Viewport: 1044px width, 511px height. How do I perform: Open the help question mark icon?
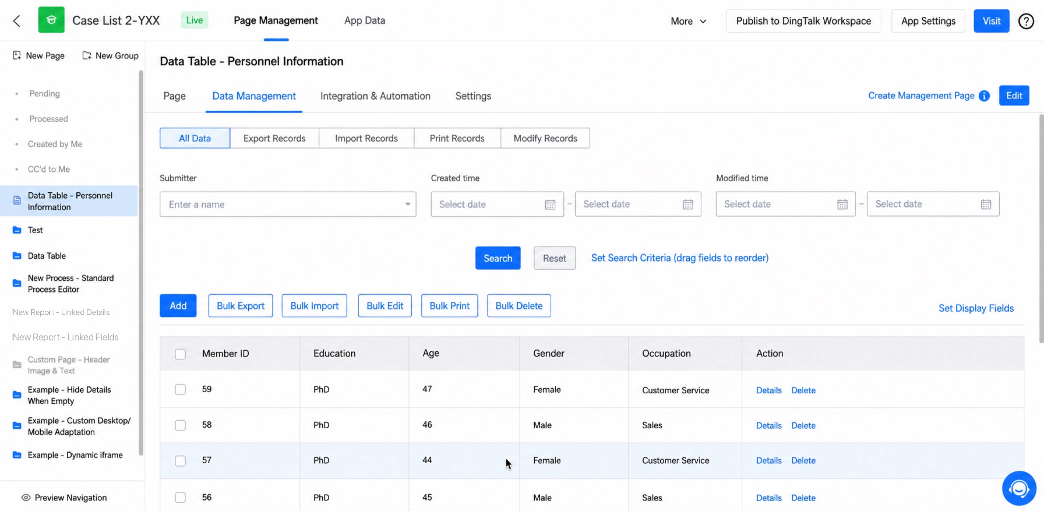click(1026, 21)
